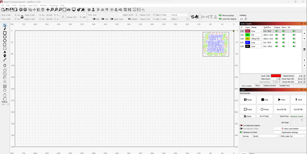This screenshot has height=154, width=307.
Task: Open the Laser Tools menu
Action: point(33,5)
